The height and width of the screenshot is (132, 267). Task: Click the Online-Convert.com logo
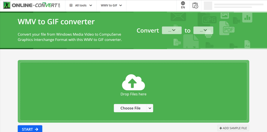tap(32, 5)
